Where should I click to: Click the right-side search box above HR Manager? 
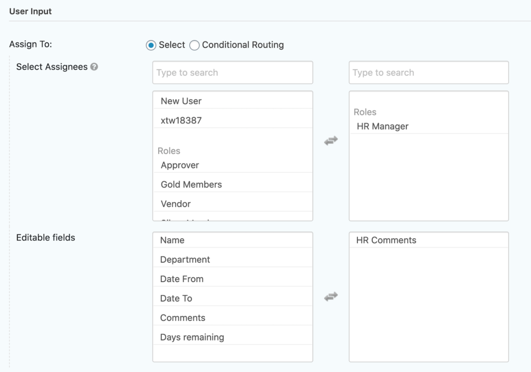pos(428,72)
